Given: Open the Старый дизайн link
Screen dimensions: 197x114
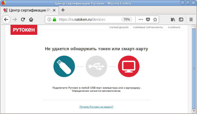Looking at the screenshot, I should [119, 27].
